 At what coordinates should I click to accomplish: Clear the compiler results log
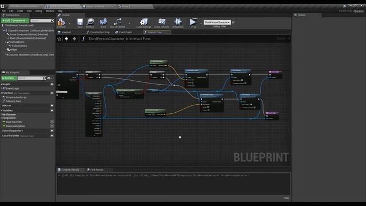click(286, 198)
